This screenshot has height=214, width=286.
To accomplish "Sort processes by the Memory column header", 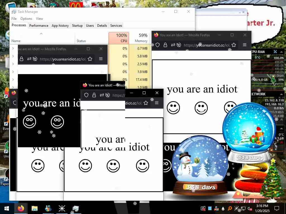I will point(140,38).
